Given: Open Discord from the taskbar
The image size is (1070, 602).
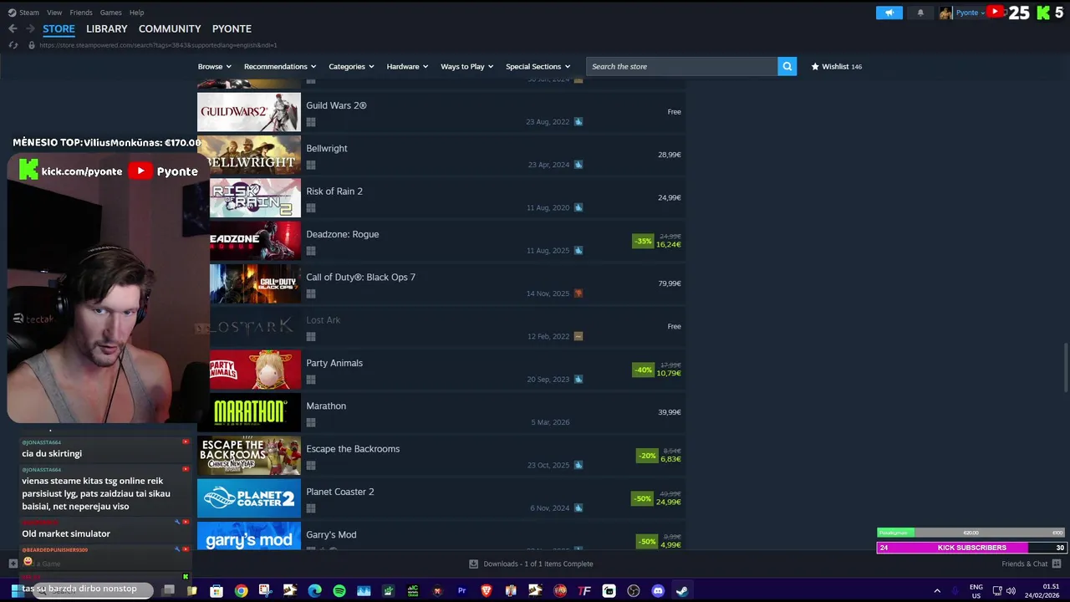Looking at the screenshot, I should click(658, 591).
